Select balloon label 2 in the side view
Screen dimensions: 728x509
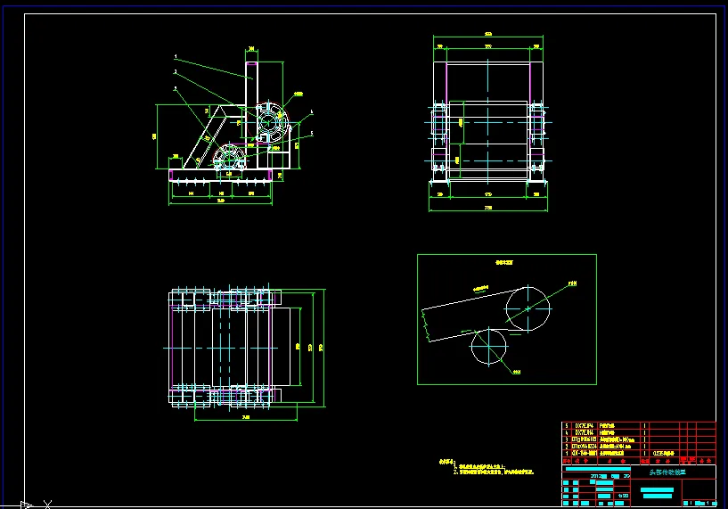[176, 72]
